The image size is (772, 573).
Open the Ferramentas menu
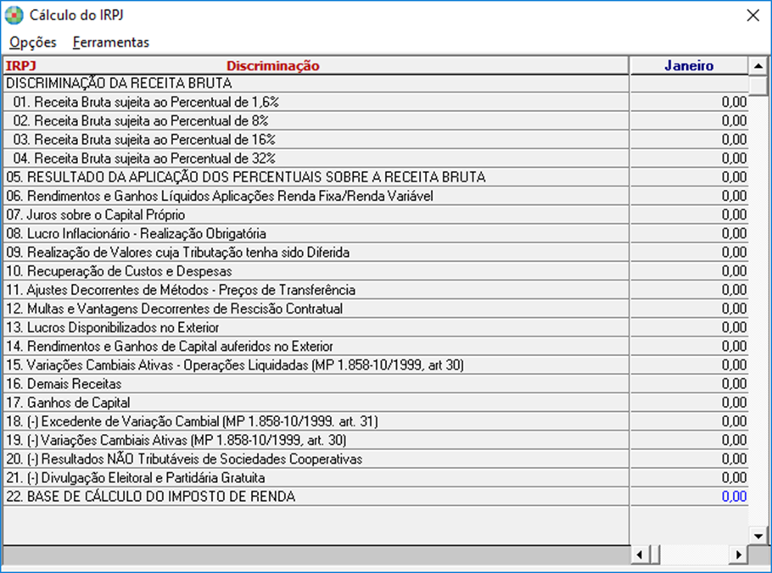pos(111,42)
